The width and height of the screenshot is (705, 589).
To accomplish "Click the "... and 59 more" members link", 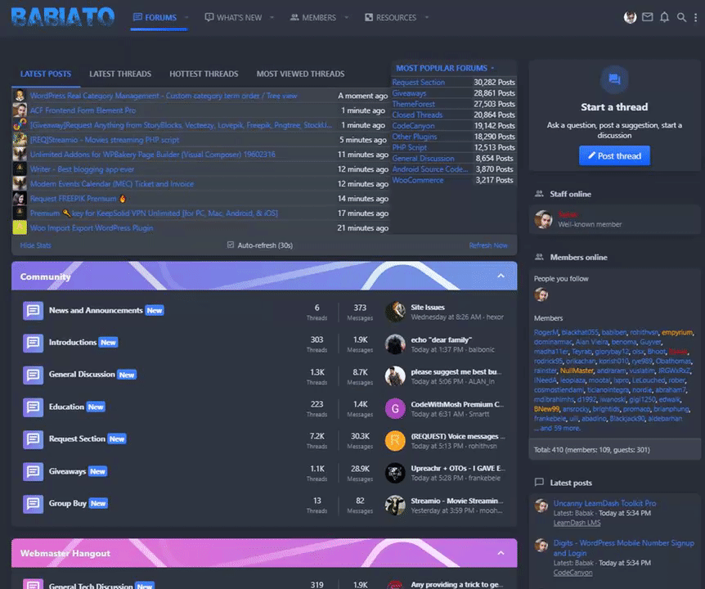I will click(x=557, y=428).
